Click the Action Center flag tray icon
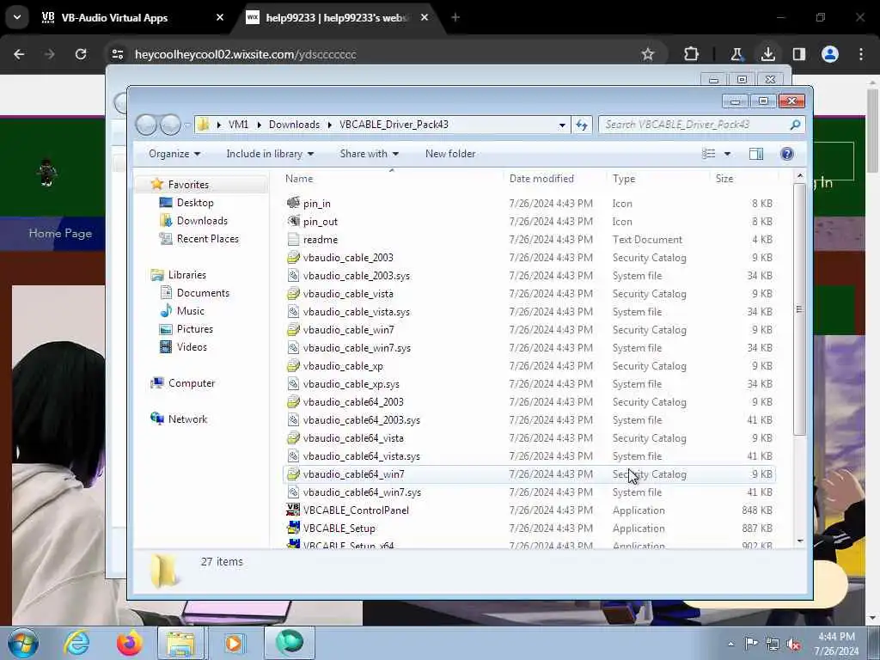The image size is (880, 660). pyautogui.click(x=751, y=644)
